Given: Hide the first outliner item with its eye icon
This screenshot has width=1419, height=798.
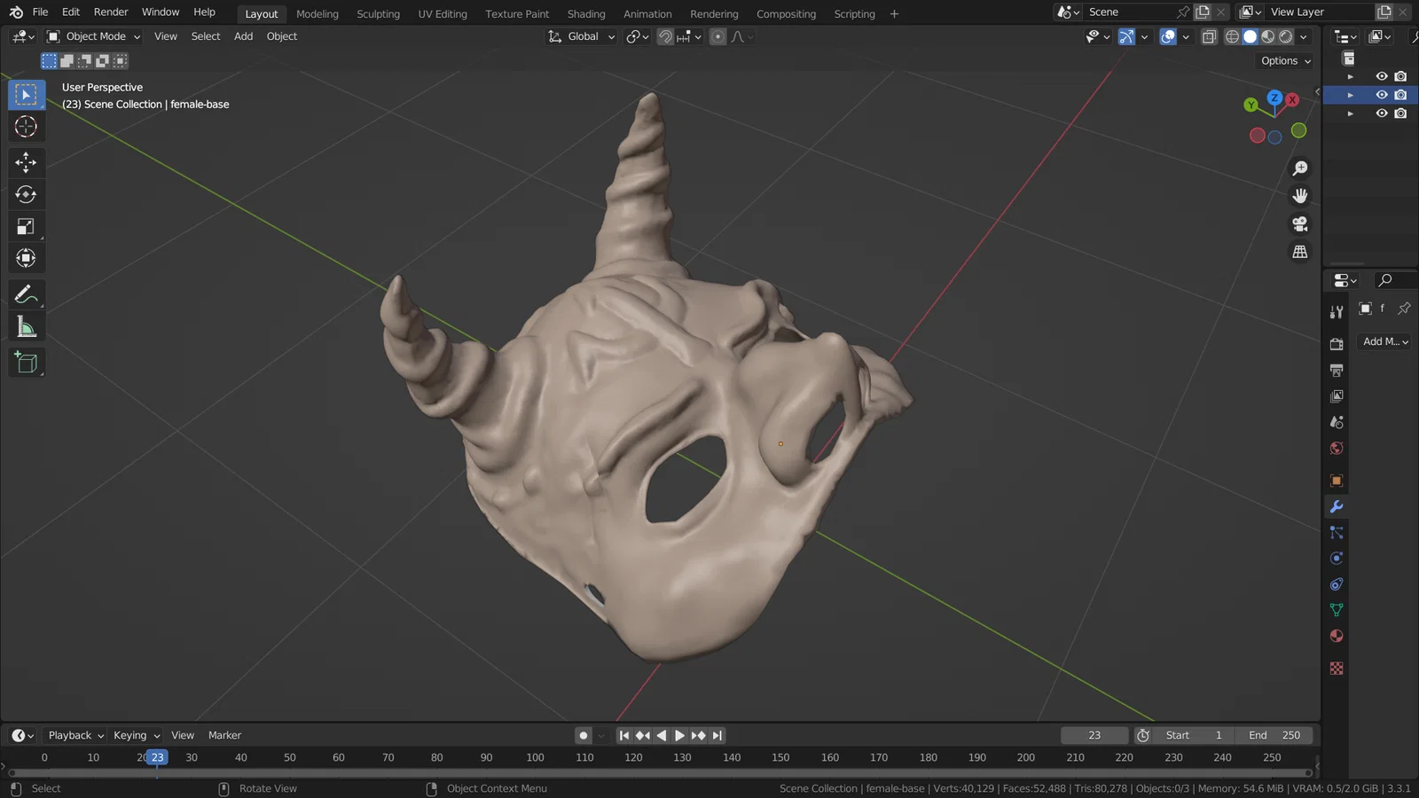Looking at the screenshot, I should 1381,76.
